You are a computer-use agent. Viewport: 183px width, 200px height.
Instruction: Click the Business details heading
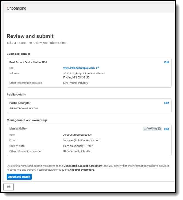18,54
